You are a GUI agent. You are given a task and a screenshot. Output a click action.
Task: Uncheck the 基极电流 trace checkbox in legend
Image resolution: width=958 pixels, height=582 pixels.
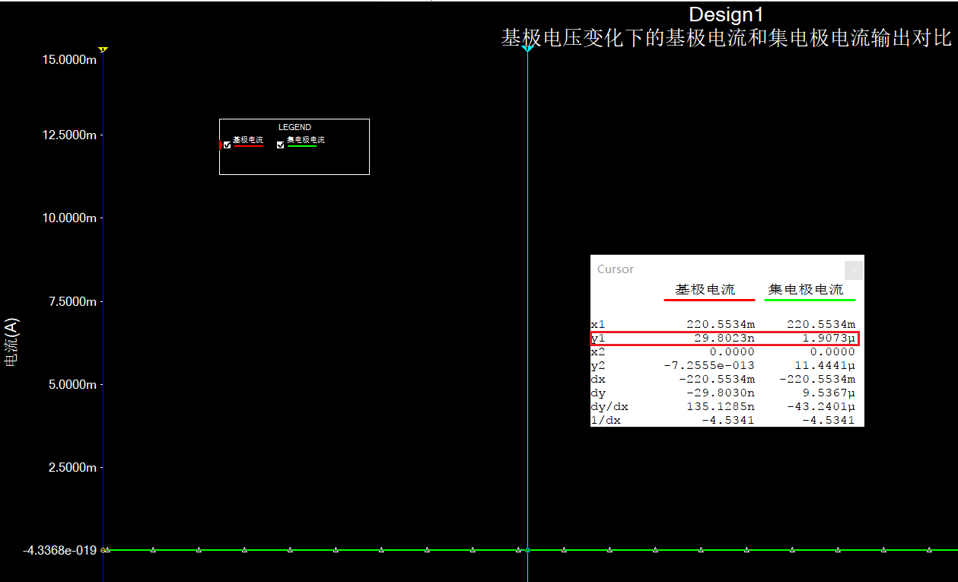coord(227,145)
